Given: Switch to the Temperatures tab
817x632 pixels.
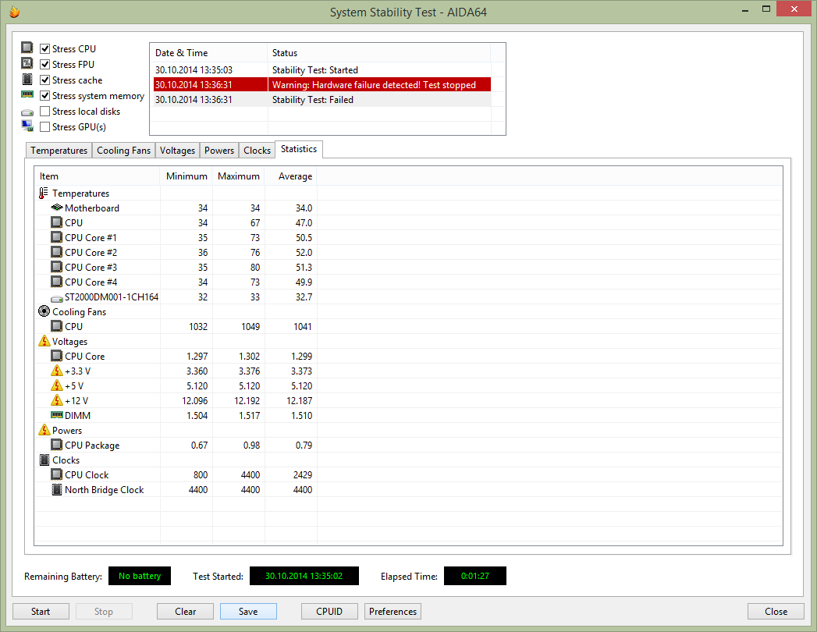Looking at the screenshot, I should click(x=59, y=150).
